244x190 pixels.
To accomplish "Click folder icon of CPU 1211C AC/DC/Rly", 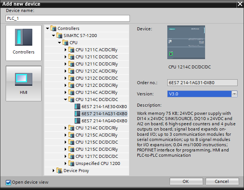I will tap(71, 50).
